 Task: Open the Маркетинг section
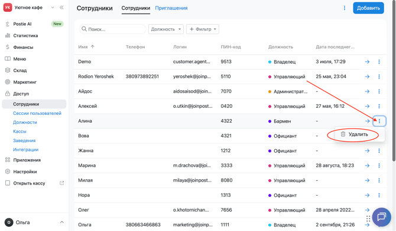coord(25,82)
